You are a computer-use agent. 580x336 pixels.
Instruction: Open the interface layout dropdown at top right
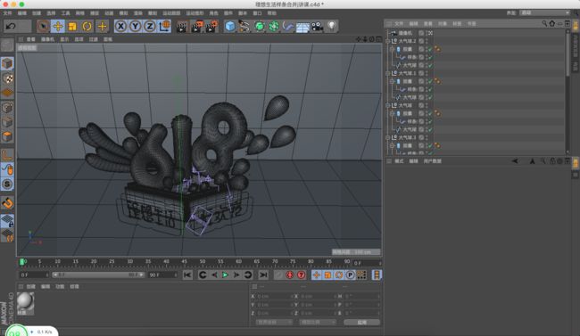coord(545,12)
